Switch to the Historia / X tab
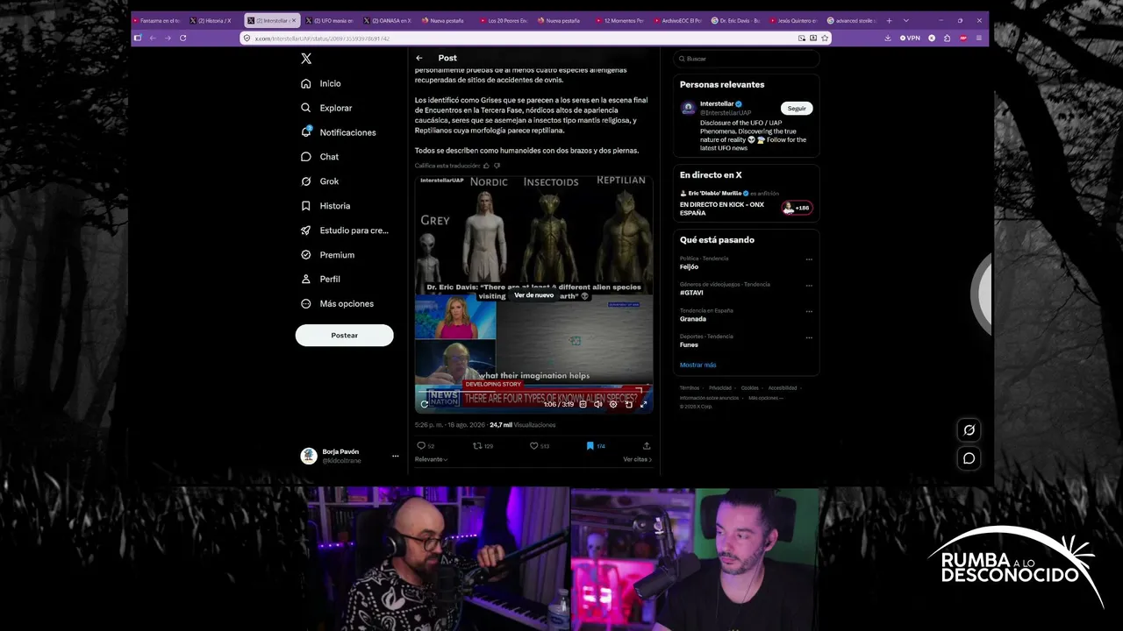 point(213,20)
